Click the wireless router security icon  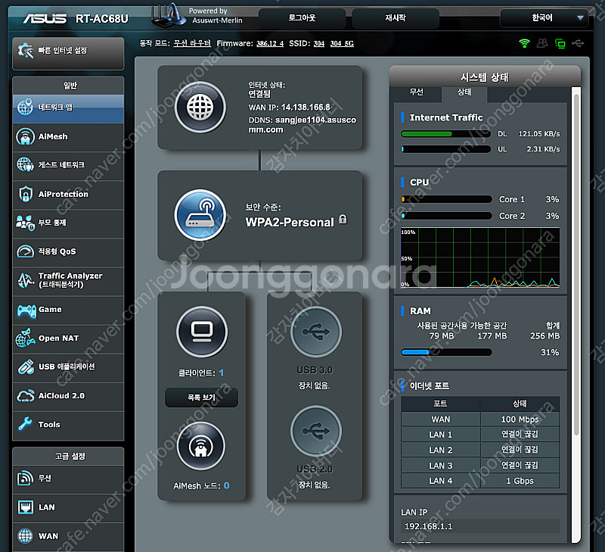tap(200, 215)
